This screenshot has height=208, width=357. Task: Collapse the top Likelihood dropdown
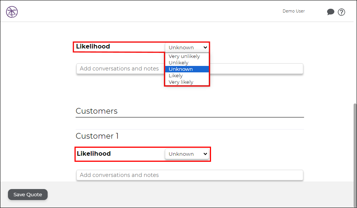[x=187, y=47]
